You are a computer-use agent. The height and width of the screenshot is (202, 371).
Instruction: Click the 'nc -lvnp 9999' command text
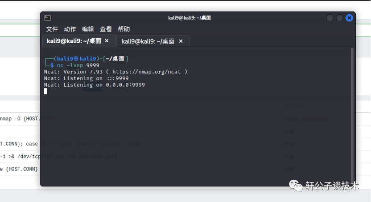click(78, 65)
